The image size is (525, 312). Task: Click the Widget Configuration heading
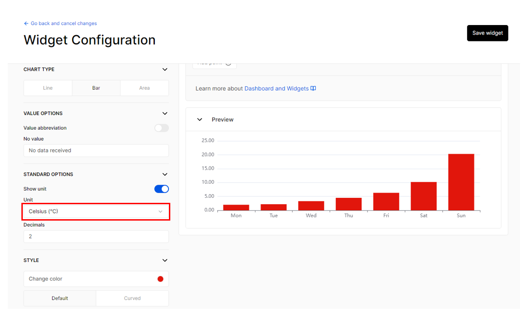point(89,40)
